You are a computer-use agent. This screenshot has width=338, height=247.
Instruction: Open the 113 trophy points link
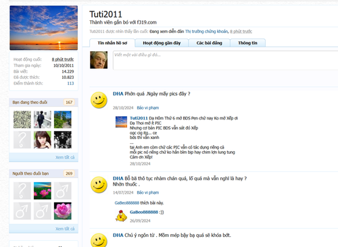tap(70, 83)
